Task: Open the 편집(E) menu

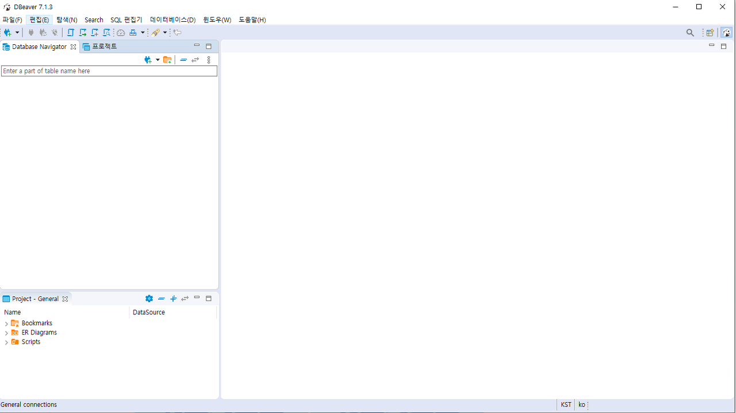Action: tap(39, 20)
